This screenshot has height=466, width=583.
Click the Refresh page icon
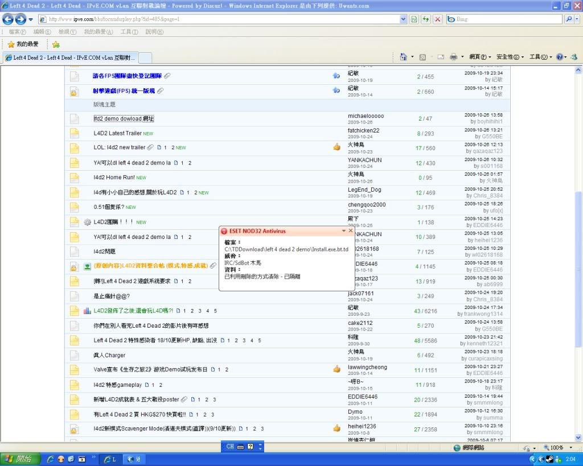426,19
